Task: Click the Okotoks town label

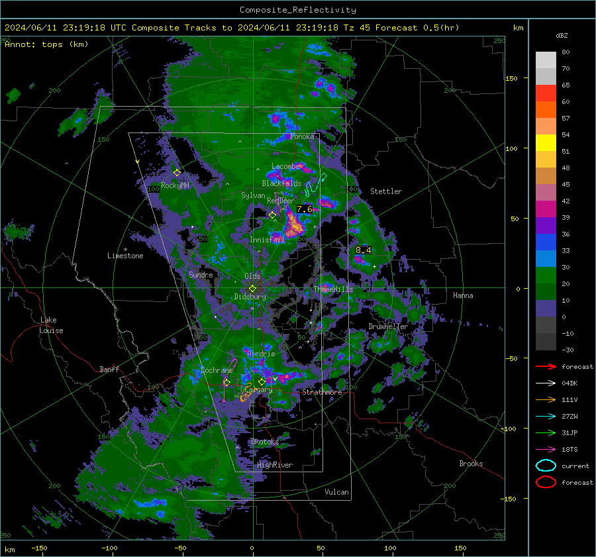Action: coord(265,442)
